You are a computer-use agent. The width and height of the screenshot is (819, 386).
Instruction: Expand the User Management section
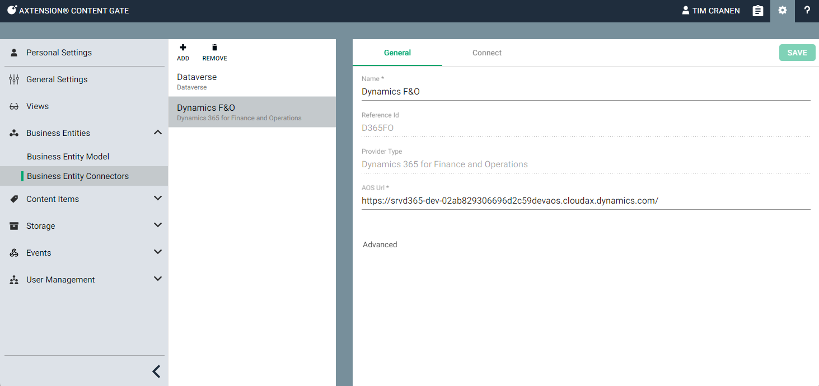[x=158, y=279]
